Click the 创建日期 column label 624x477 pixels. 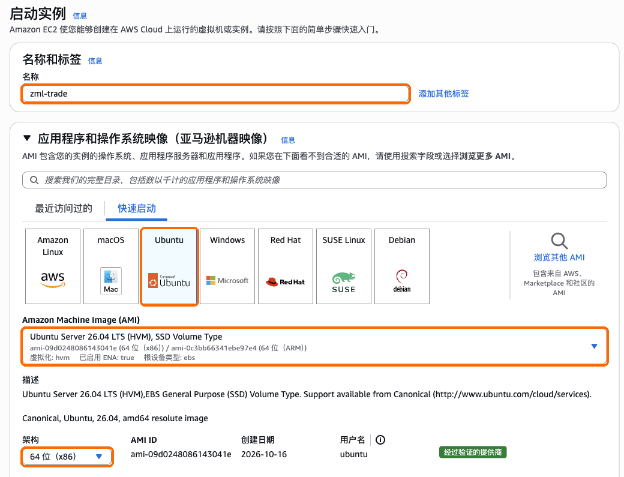[x=258, y=440]
